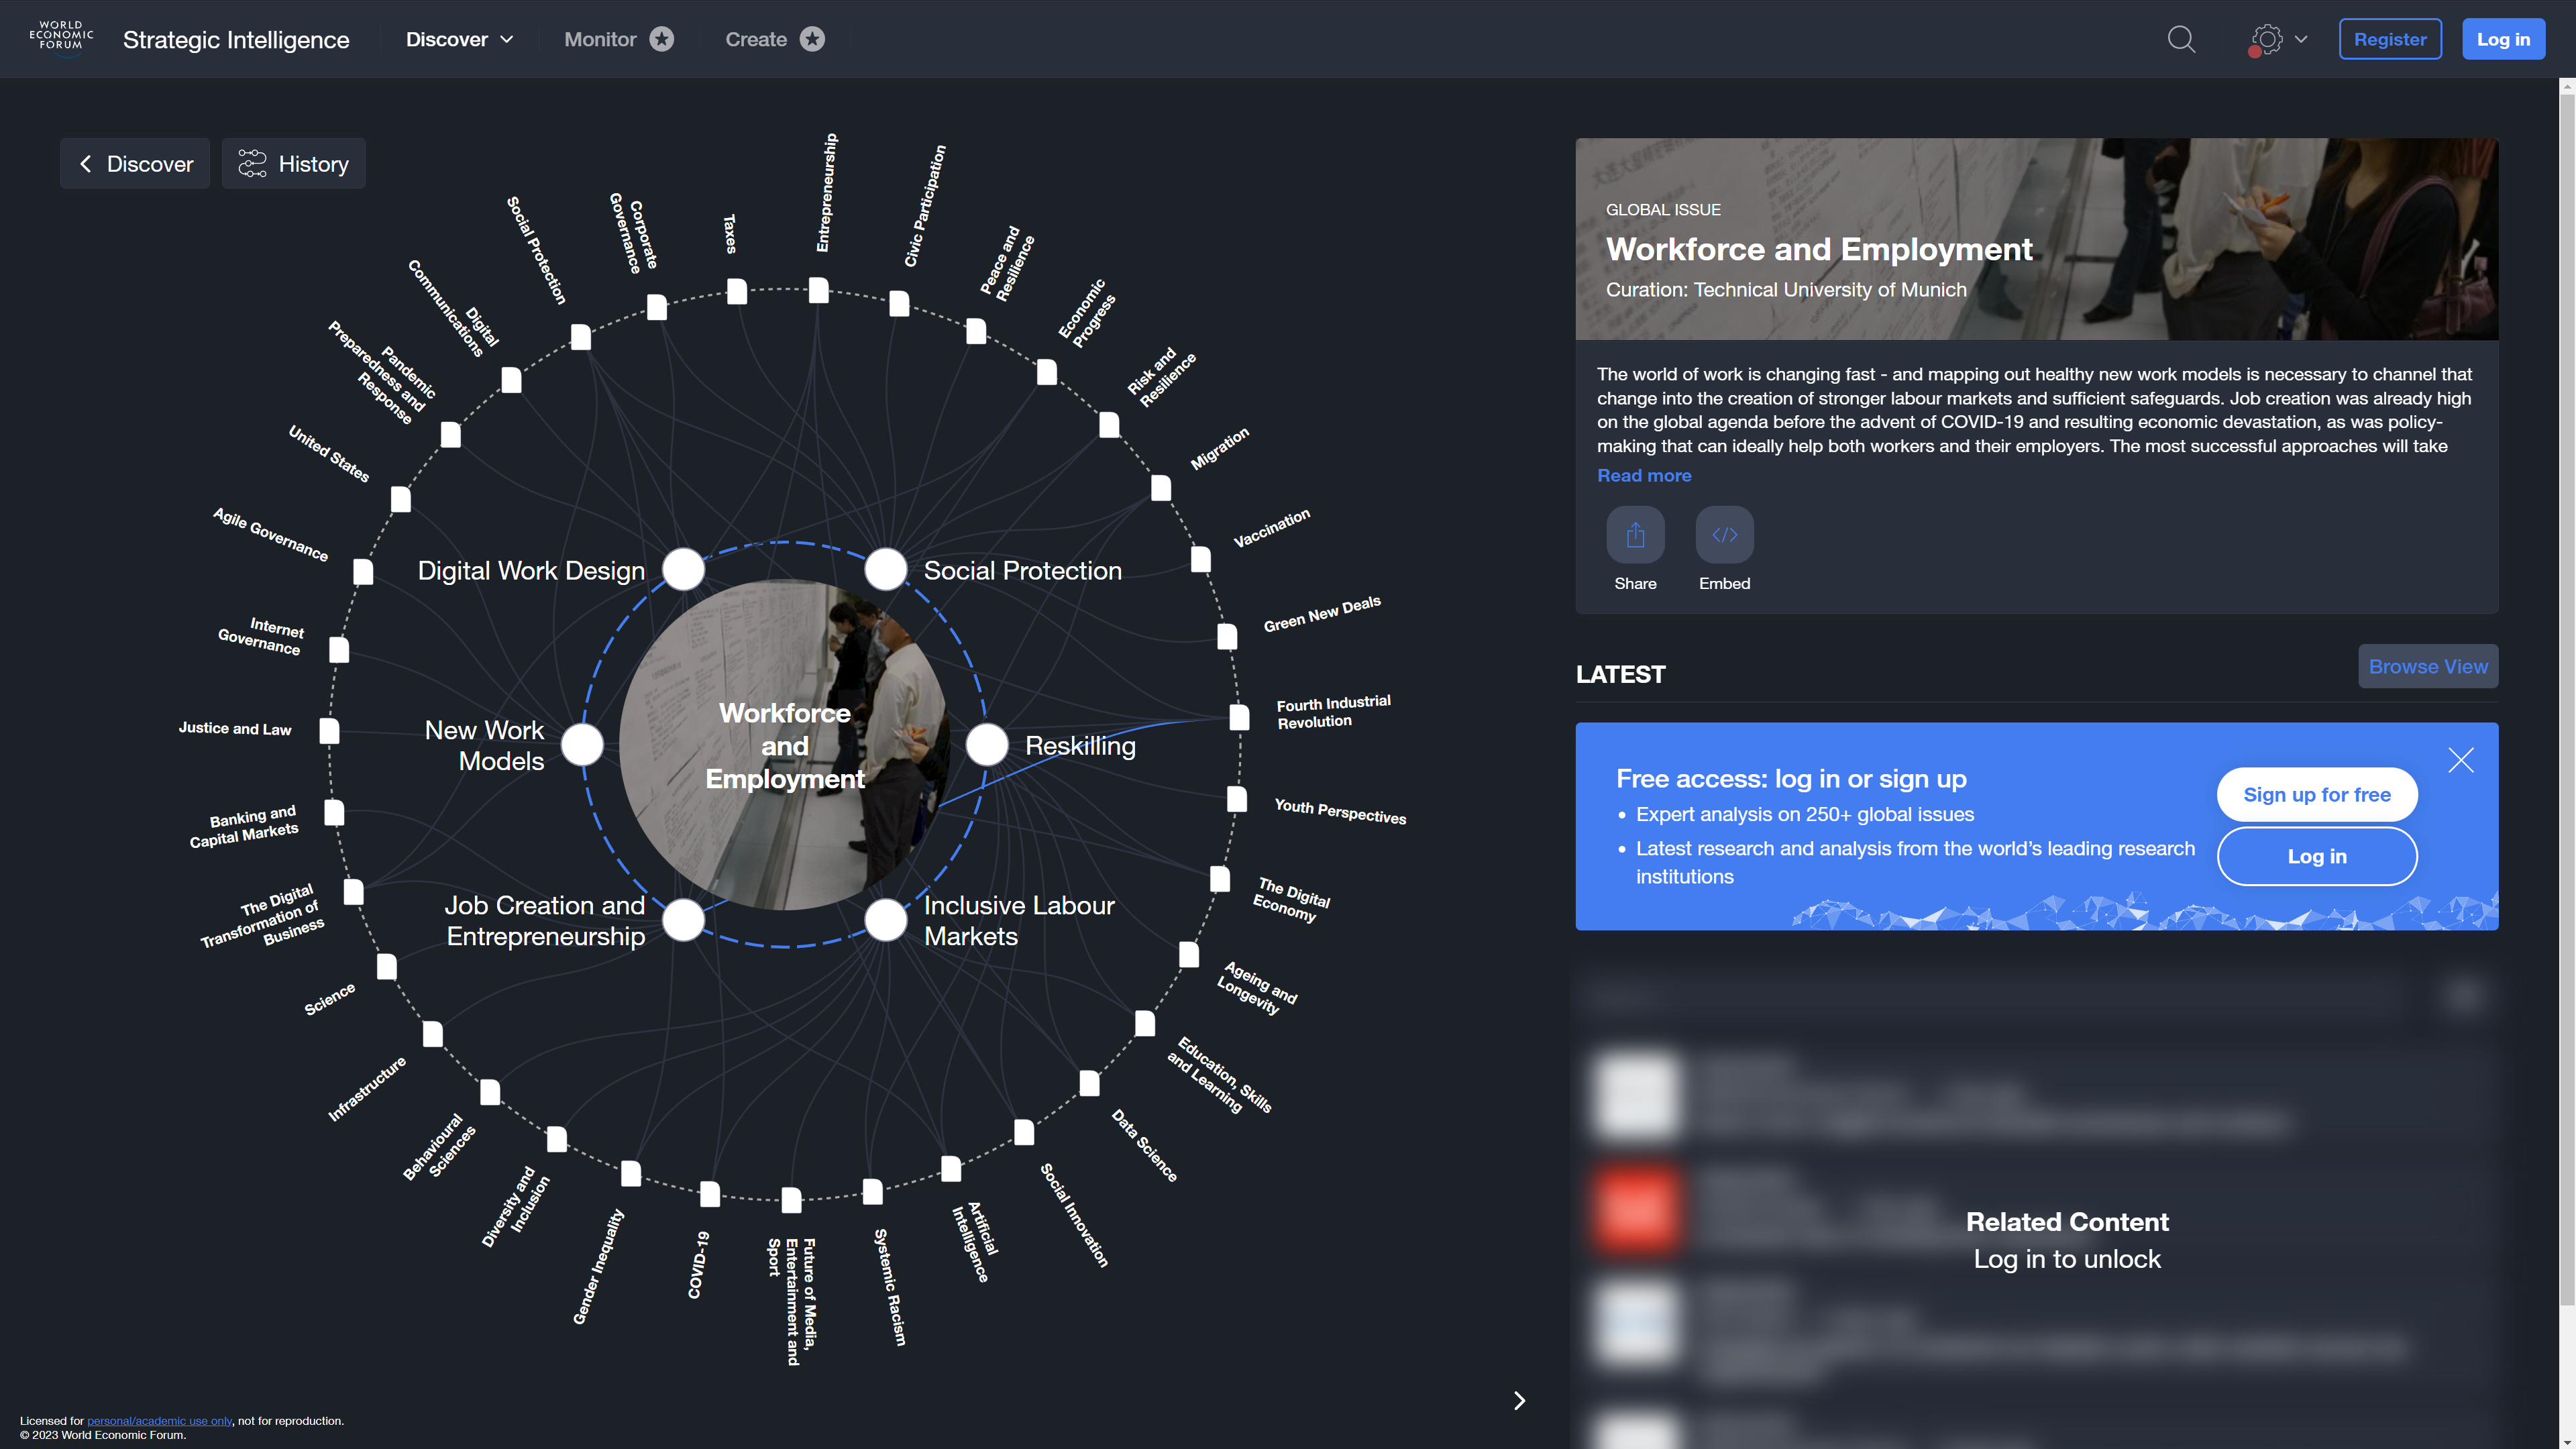Click the Digital Communications topic label
The image size is (2576, 1449).
[454, 308]
